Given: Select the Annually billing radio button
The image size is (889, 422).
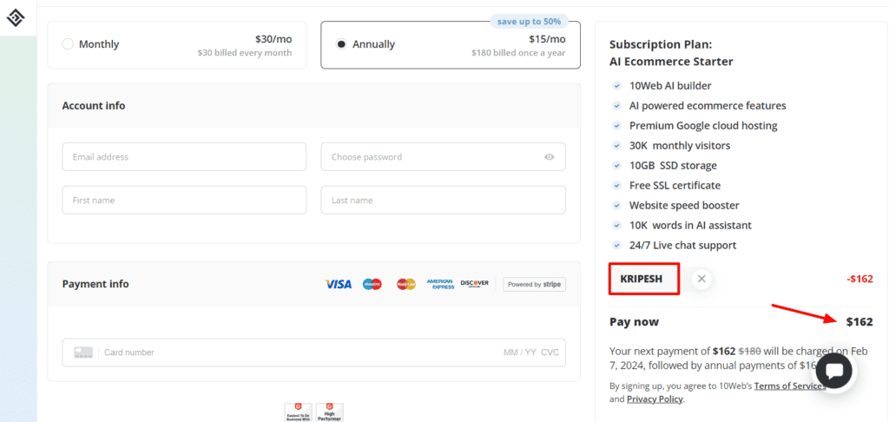Looking at the screenshot, I should (340, 44).
